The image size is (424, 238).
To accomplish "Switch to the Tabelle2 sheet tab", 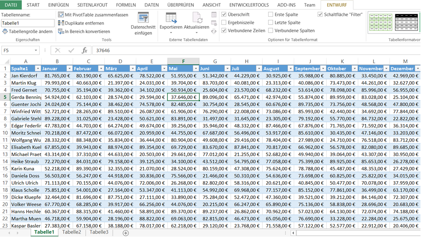I will point(72,232).
